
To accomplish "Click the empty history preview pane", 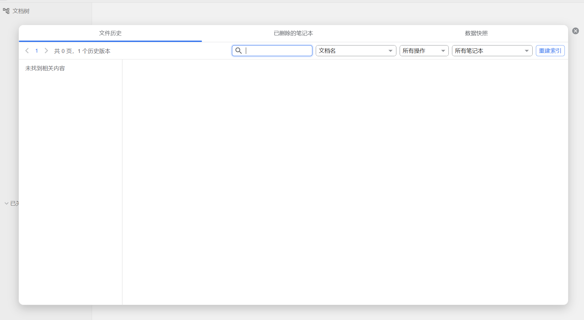I will click(345, 182).
